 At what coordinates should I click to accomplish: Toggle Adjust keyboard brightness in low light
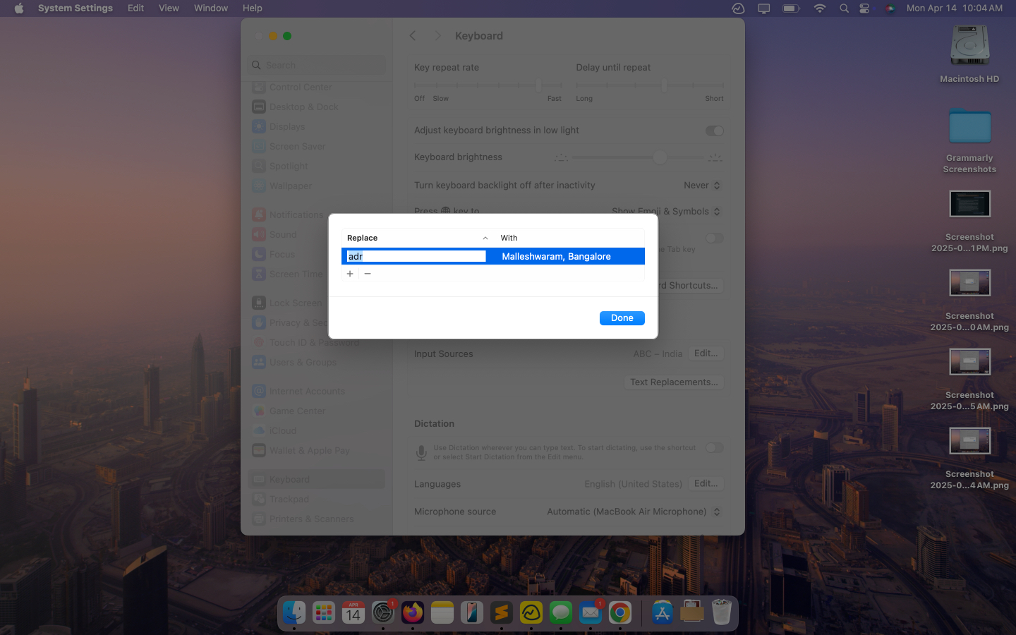pos(714,131)
